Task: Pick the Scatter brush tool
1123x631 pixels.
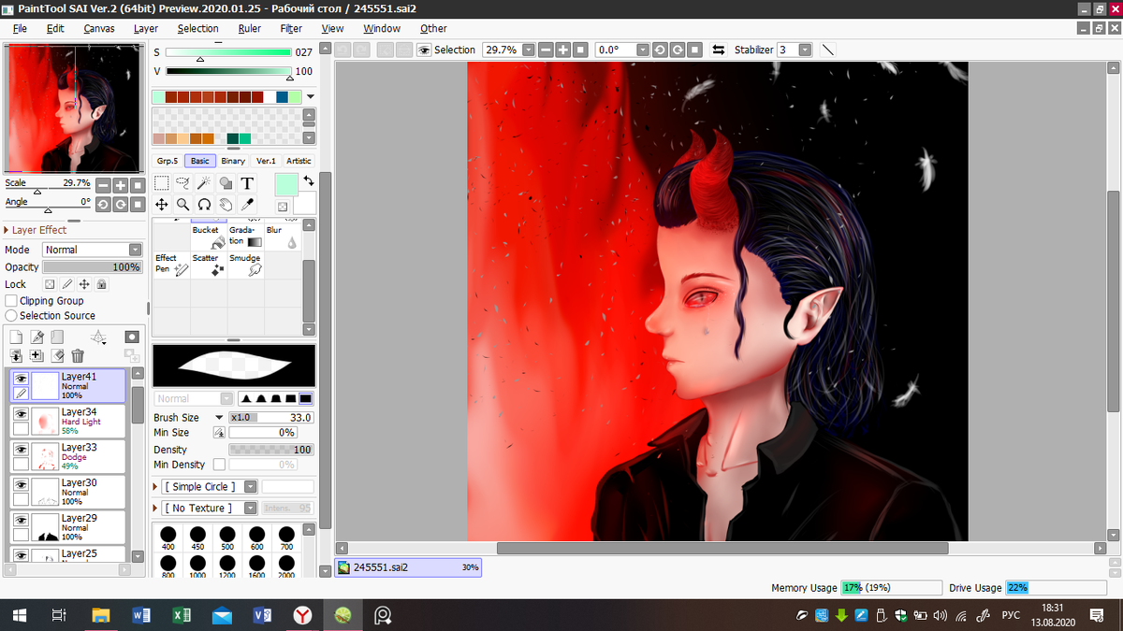Action: click(208, 265)
